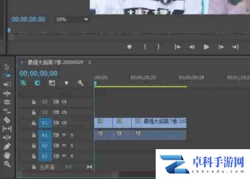
Task: Select the long third clip on V1
Action: 159,123
